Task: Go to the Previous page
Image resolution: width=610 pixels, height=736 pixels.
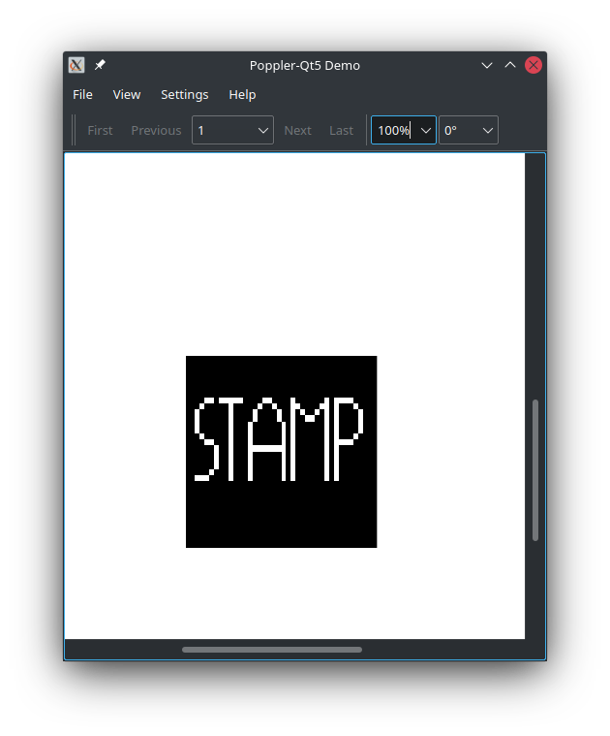Action: [x=156, y=130]
